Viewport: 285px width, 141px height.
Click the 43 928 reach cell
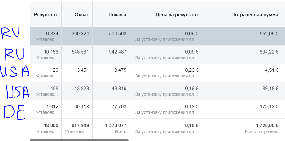(x=81, y=89)
